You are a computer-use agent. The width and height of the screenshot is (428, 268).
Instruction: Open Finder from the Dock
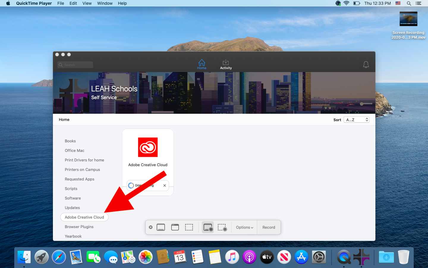pyautogui.click(x=24, y=257)
